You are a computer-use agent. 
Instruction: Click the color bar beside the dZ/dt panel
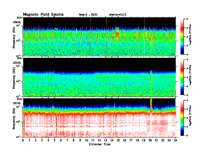coord(182,118)
